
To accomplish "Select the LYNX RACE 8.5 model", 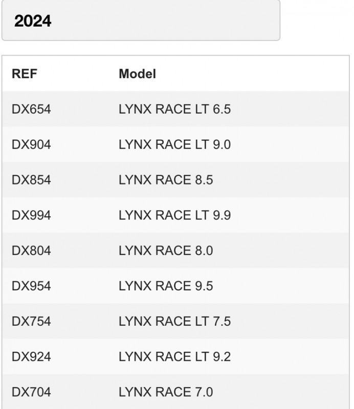I will pos(166,180).
